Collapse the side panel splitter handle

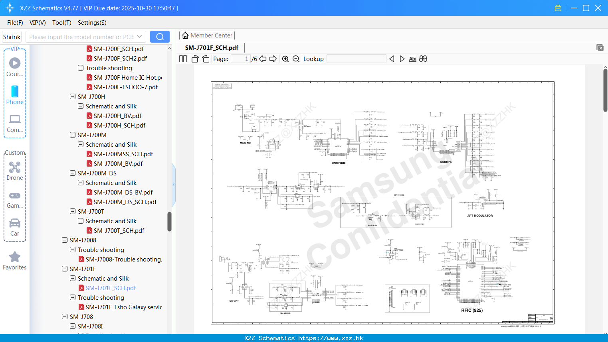tap(174, 185)
